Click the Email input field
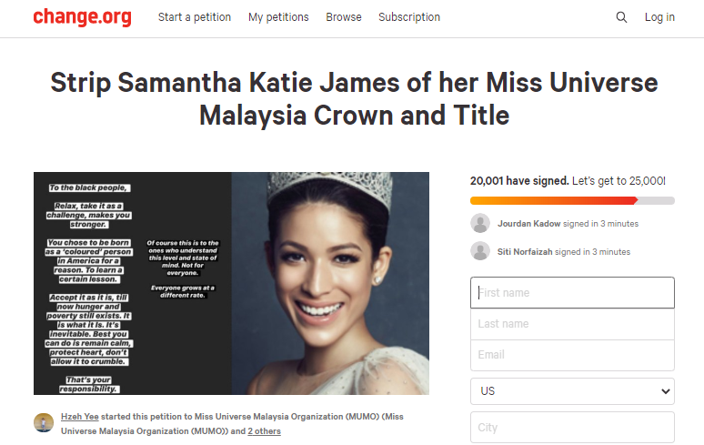The image size is (704, 445). click(x=572, y=355)
